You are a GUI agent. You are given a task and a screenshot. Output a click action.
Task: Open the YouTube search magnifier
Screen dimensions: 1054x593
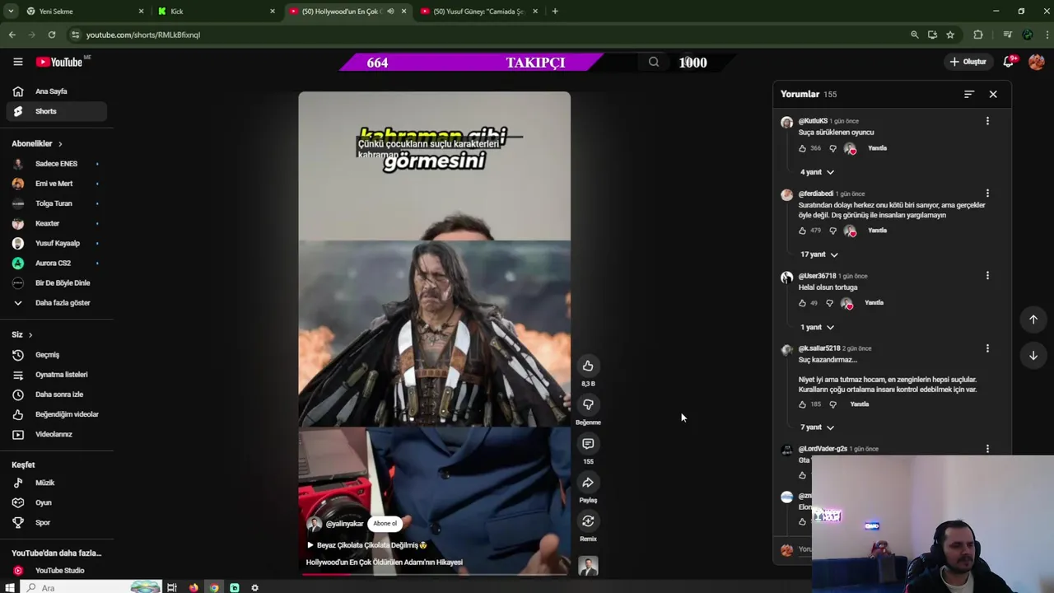coord(654,62)
